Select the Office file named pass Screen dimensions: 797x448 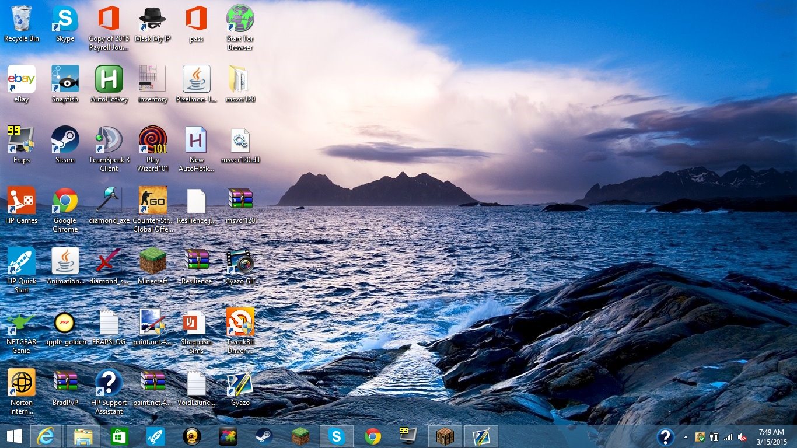pos(197,23)
